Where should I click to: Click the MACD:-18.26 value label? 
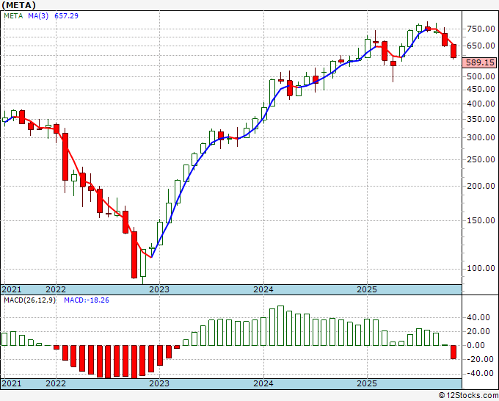[87, 300]
